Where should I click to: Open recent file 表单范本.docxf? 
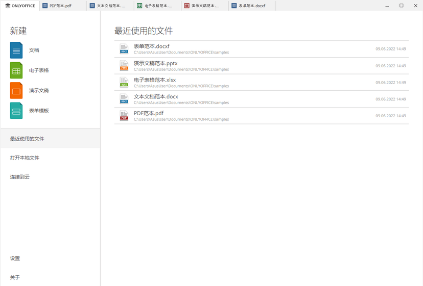tap(262, 49)
